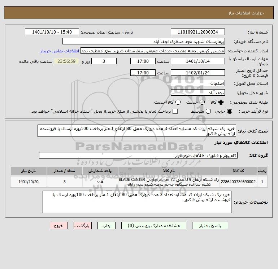Open مشاهده مدارک پیوستی (0) button
The width and height of the screenshot is (278, 269).
154,226
